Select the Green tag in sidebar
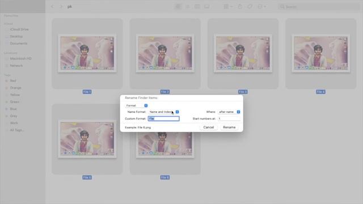 click(x=14, y=102)
